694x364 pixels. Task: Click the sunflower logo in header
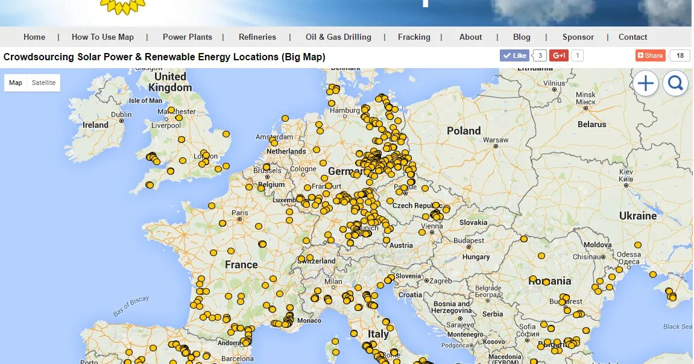tap(122, 7)
